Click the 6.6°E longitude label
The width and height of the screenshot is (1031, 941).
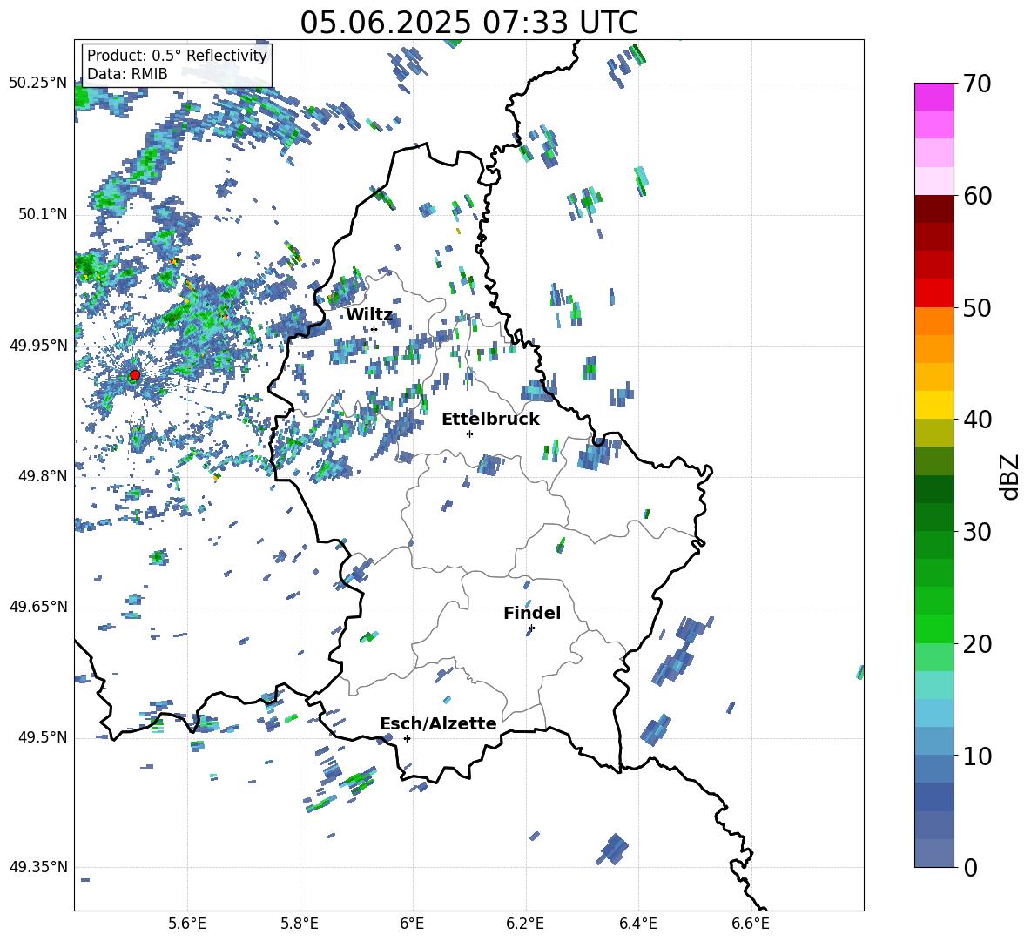coord(751,924)
